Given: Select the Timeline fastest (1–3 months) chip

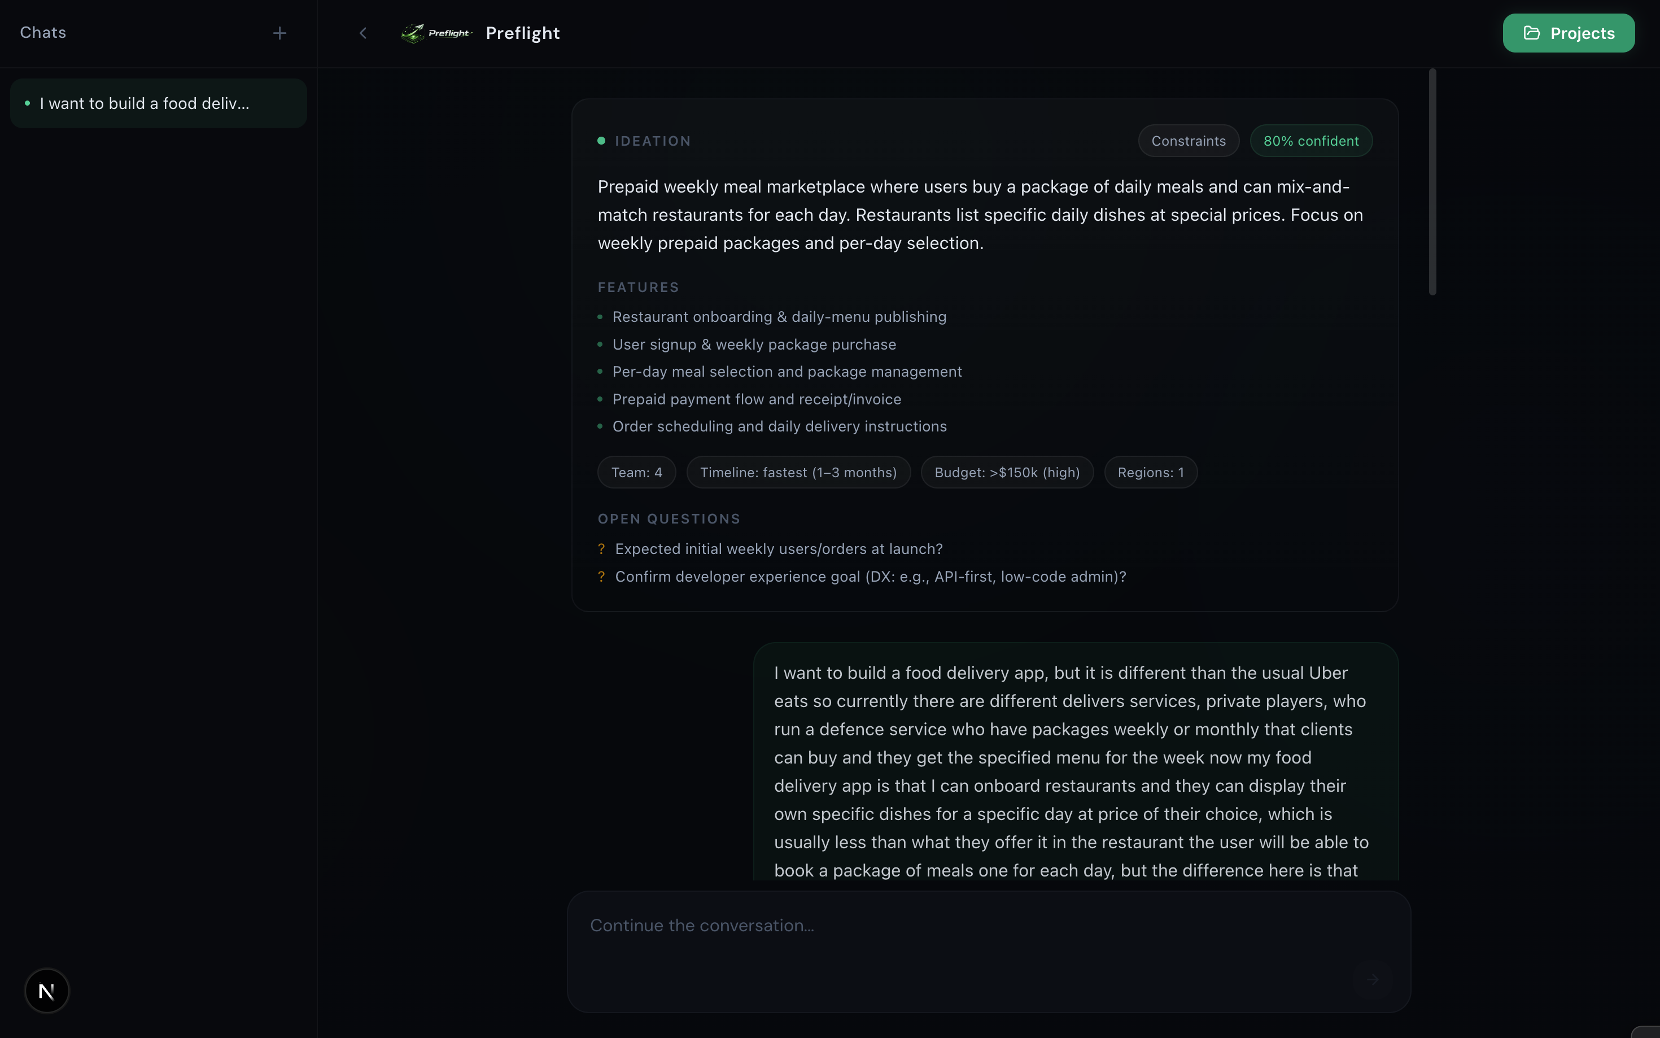Looking at the screenshot, I should 798,472.
